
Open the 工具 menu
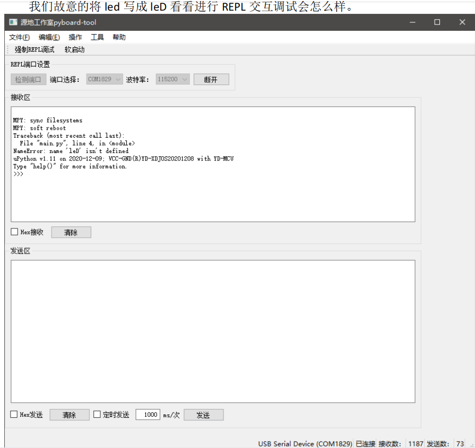click(97, 37)
